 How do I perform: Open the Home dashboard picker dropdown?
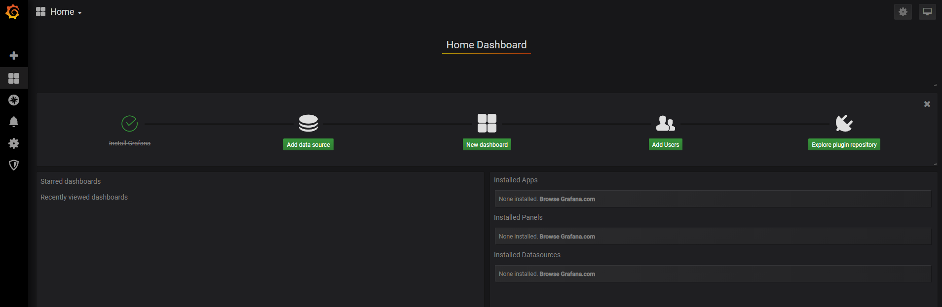pyautogui.click(x=66, y=12)
